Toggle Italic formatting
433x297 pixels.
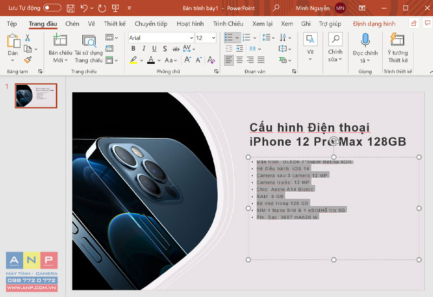(144, 49)
